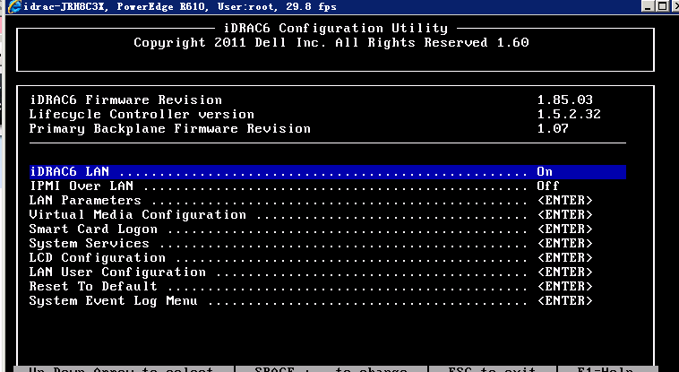Click <ENTER> next to LCD Configuration

564,257
